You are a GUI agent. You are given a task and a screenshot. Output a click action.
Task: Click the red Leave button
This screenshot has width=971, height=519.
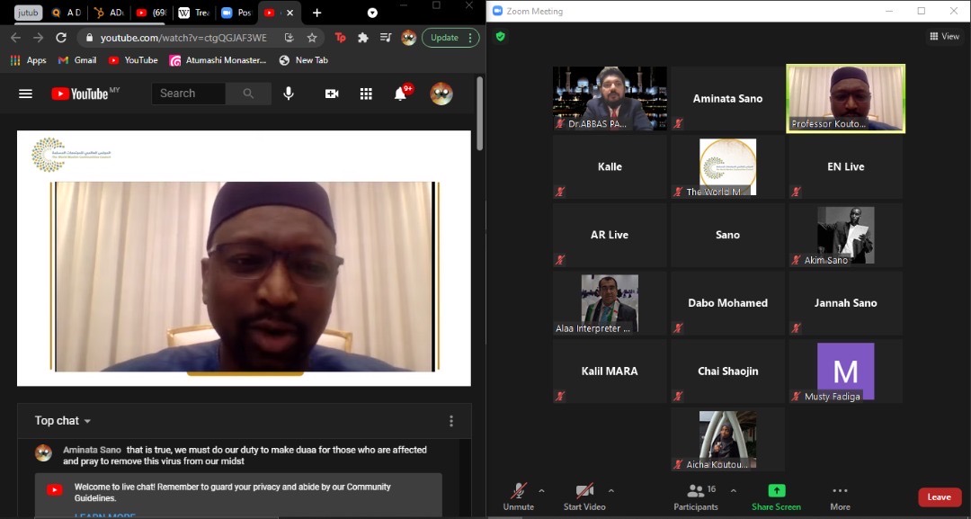pyautogui.click(x=939, y=497)
